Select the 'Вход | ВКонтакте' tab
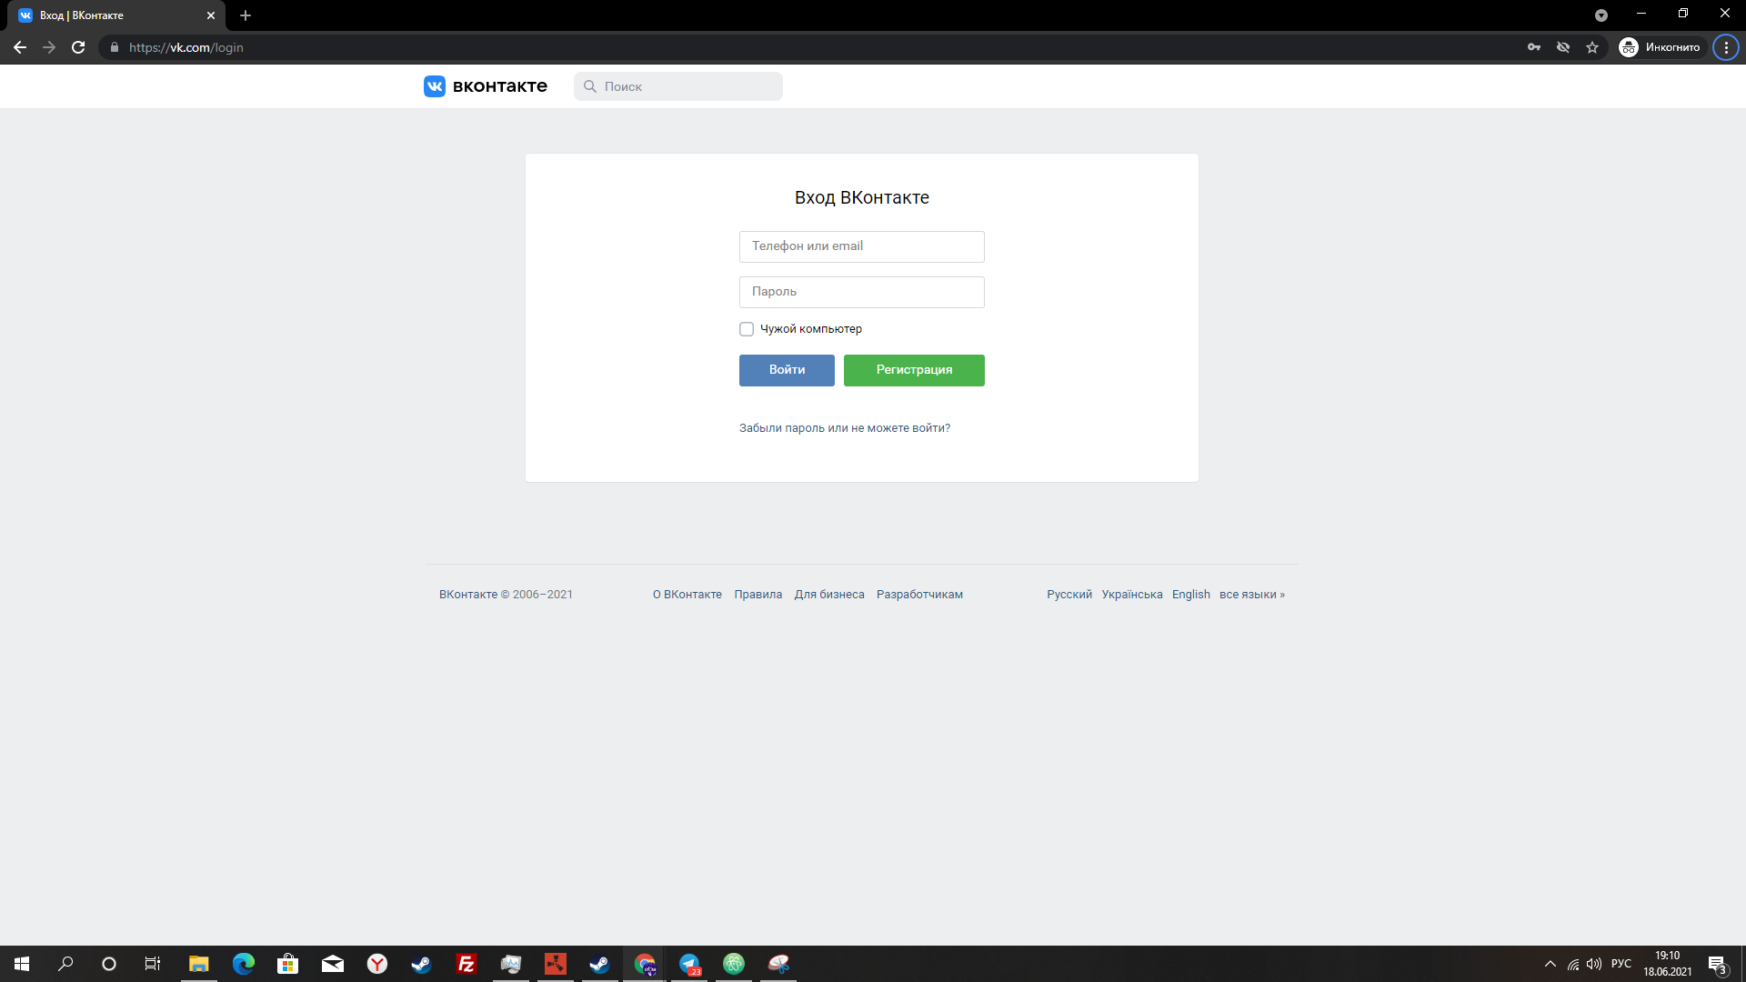 pos(116,15)
